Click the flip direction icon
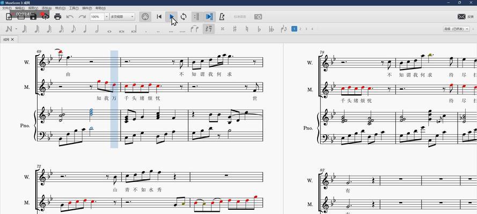Screen dimensions: 477x214 pos(284,29)
